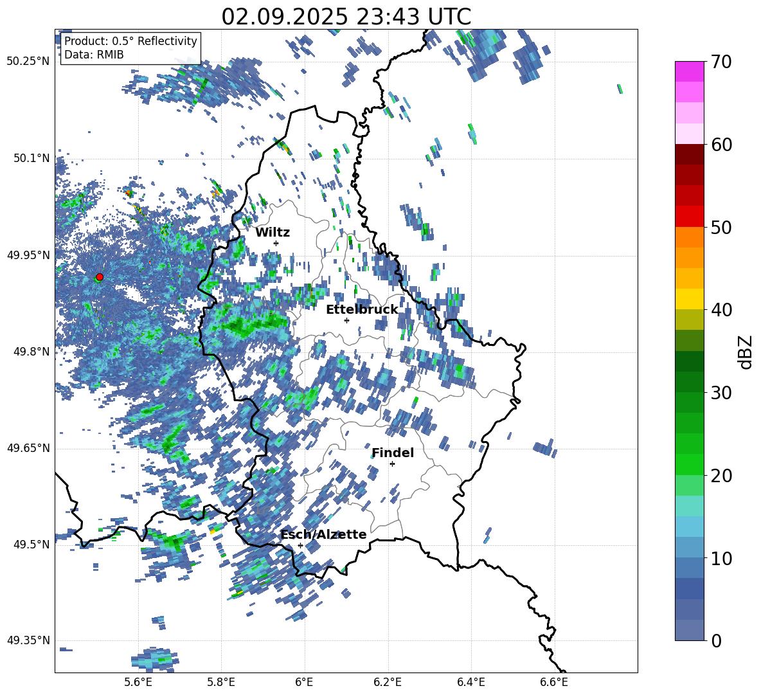Screen dimensions: 761x695
Task: Click the Esch/Alzette station cross marker
Action: [300, 545]
